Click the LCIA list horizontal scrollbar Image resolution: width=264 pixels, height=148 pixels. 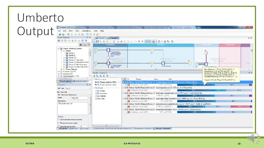pos(106,126)
